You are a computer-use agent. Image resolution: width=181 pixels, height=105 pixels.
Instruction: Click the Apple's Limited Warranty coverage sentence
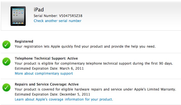click(x=95, y=89)
